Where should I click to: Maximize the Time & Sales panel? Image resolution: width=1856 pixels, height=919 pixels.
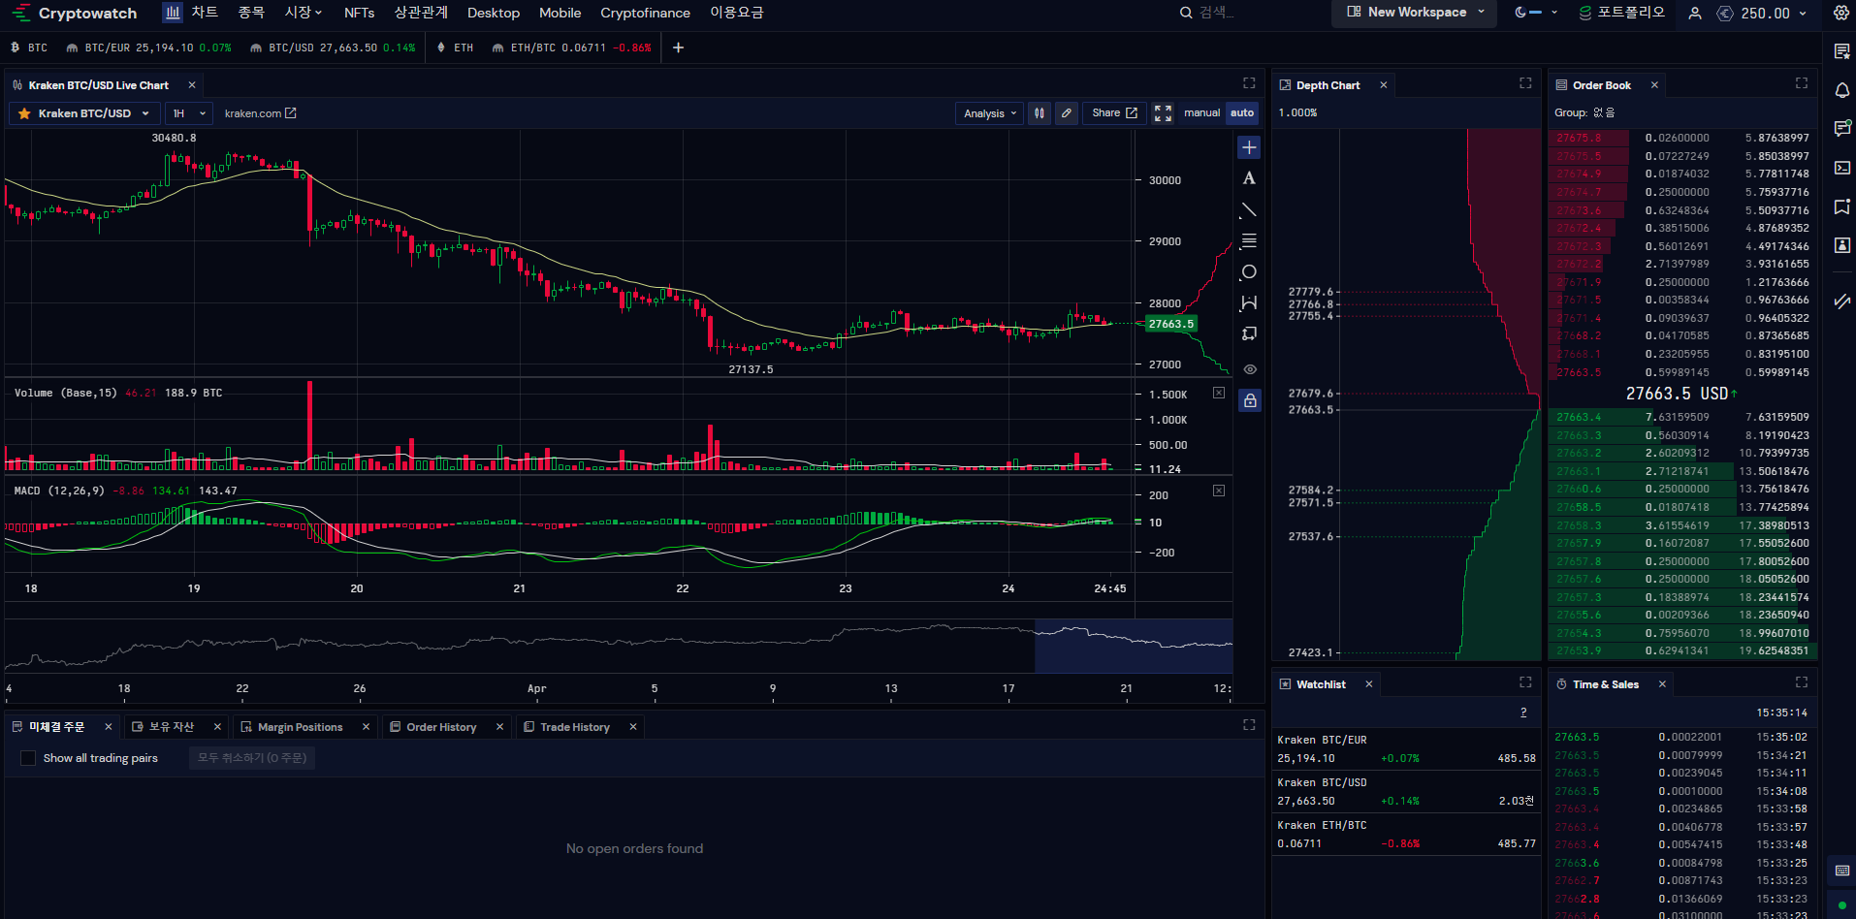click(x=1802, y=682)
